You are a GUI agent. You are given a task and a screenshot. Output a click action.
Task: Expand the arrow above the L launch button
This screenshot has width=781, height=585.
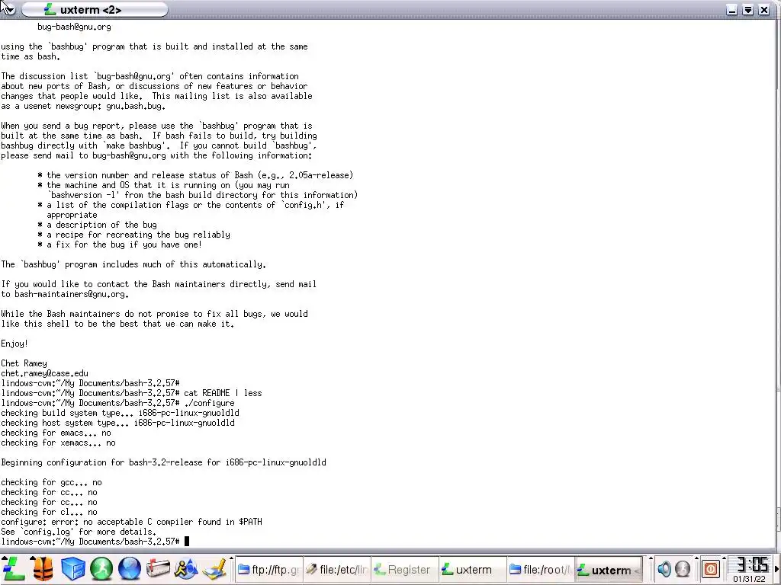pos(4,558)
